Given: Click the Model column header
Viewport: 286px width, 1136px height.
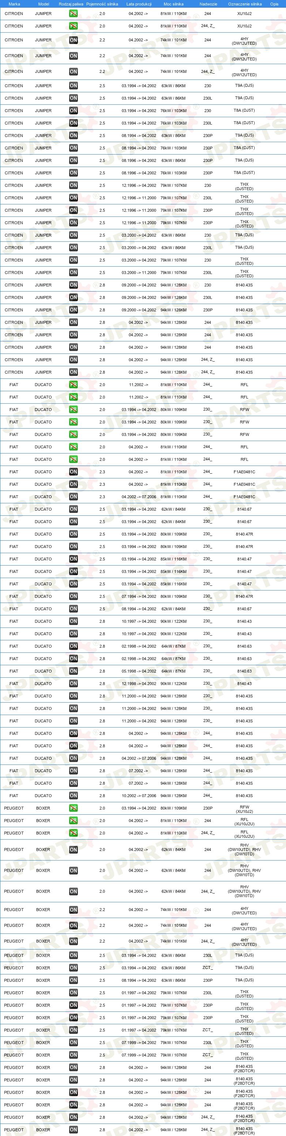Looking at the screenshot, I should [44, 4].
